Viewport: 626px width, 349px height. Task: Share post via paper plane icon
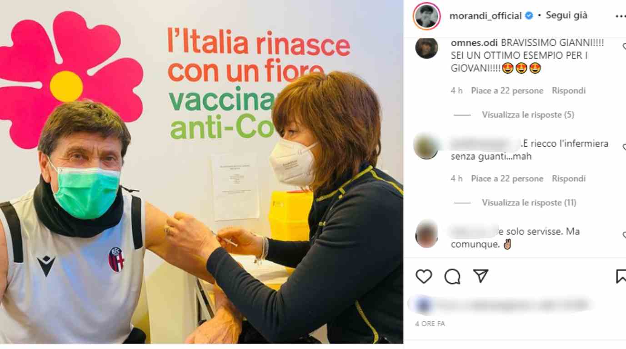481,275
